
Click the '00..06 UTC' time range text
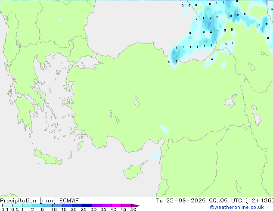[226, 201]
